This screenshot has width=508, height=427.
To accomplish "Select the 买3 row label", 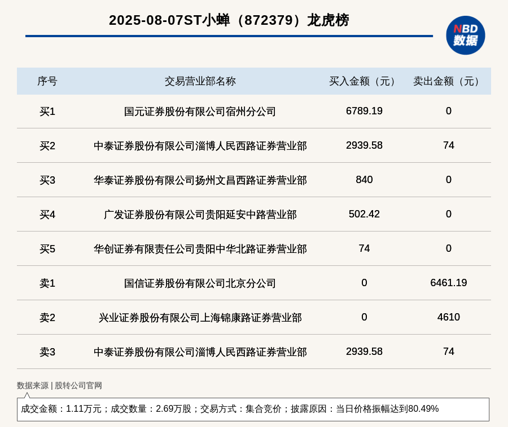I will pos(47,180).
